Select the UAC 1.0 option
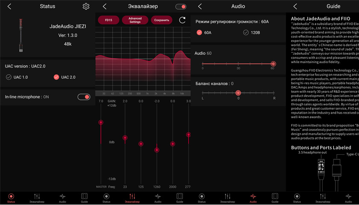 click(9, 77)
